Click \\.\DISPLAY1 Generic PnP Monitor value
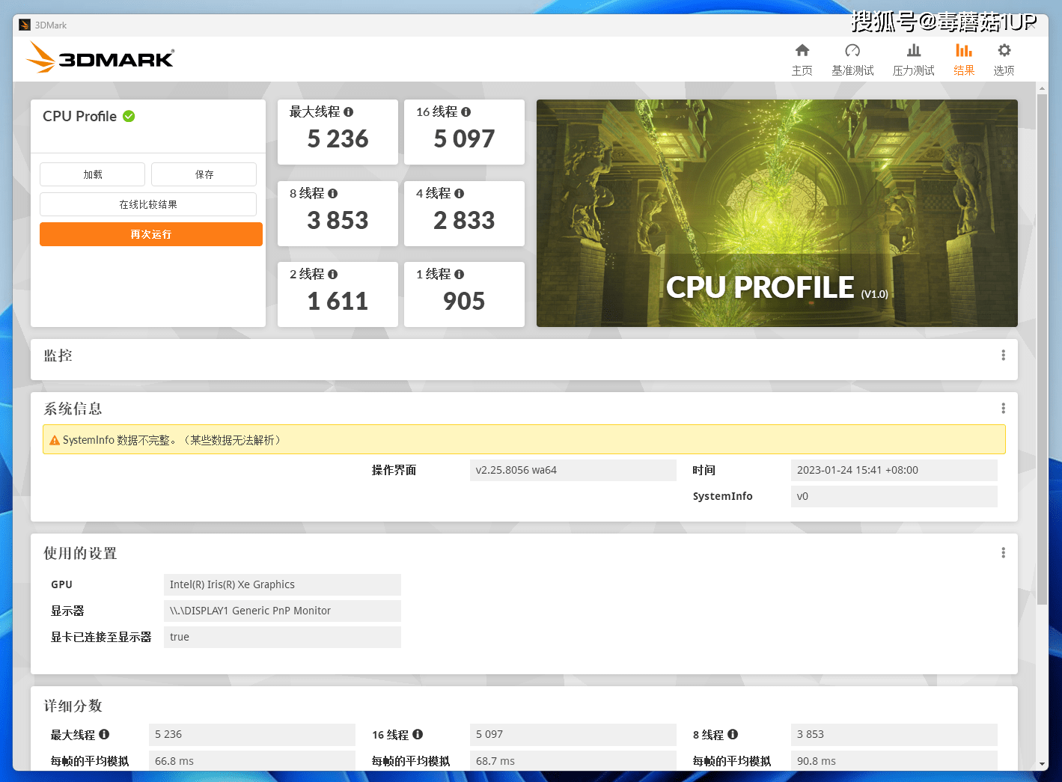 coord(282,611)
